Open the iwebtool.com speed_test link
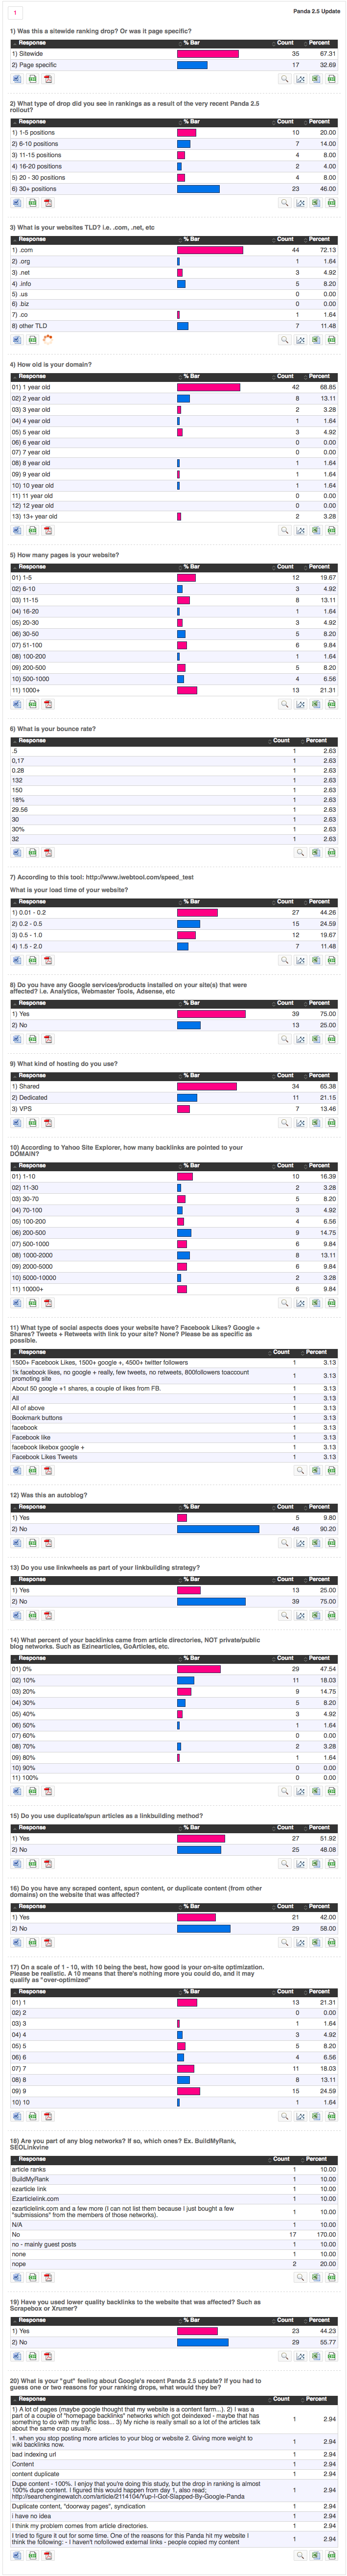 [x=140, y=877]
